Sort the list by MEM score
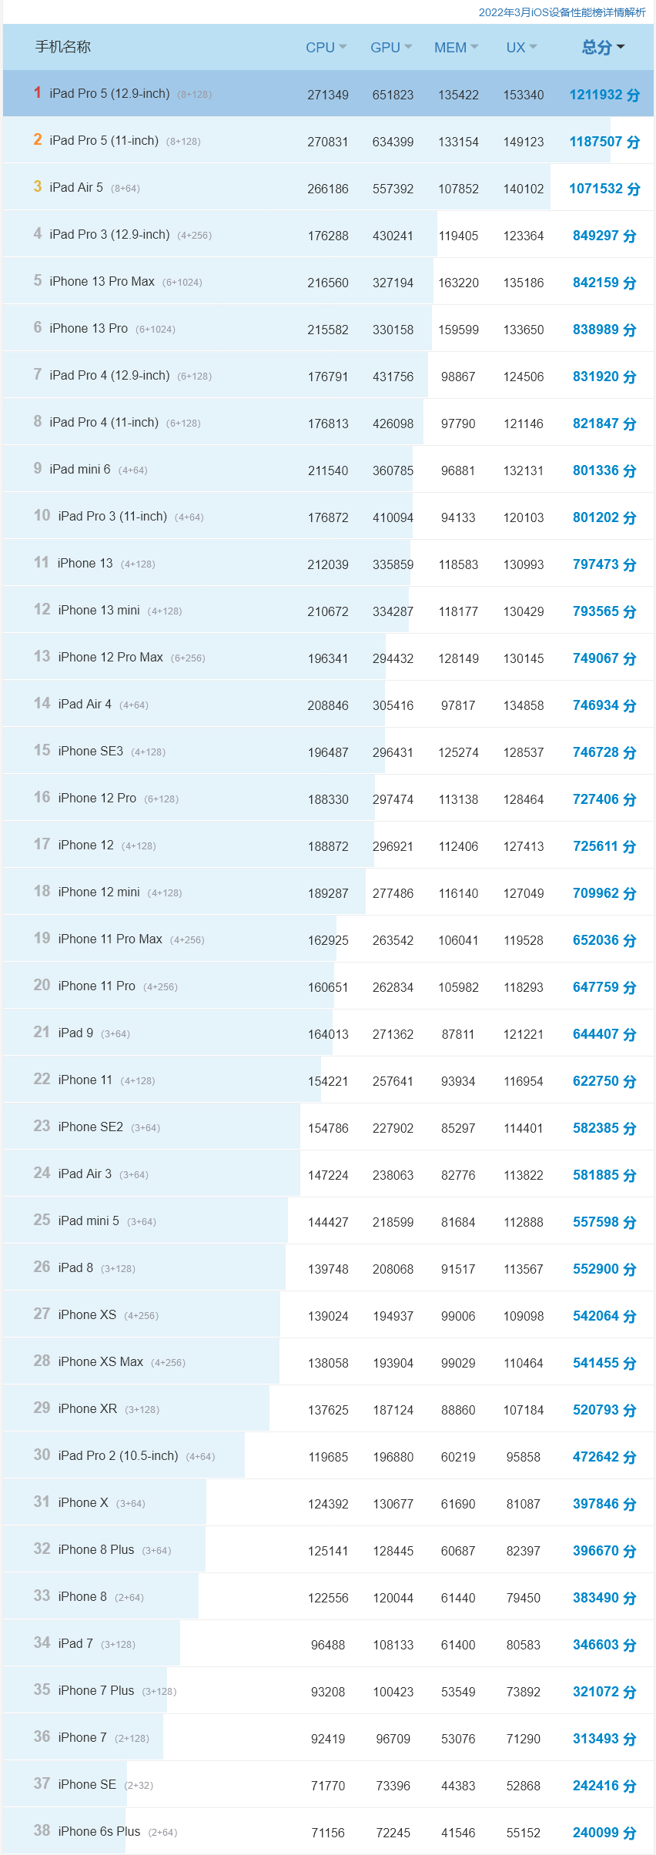656x1855 pixels. coord(456,48)
